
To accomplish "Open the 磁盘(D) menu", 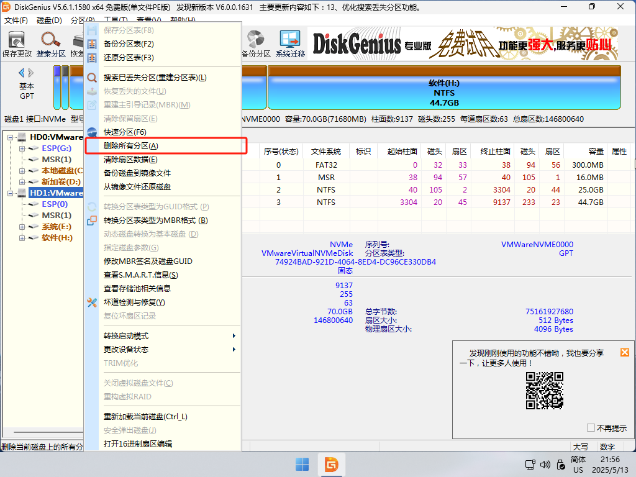I will [x=49, y=20].
